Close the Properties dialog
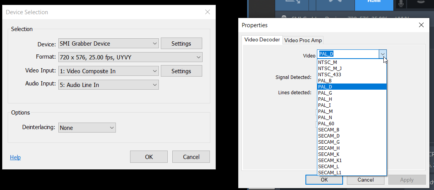The image size is (434, 190). (x=421, y=25)
